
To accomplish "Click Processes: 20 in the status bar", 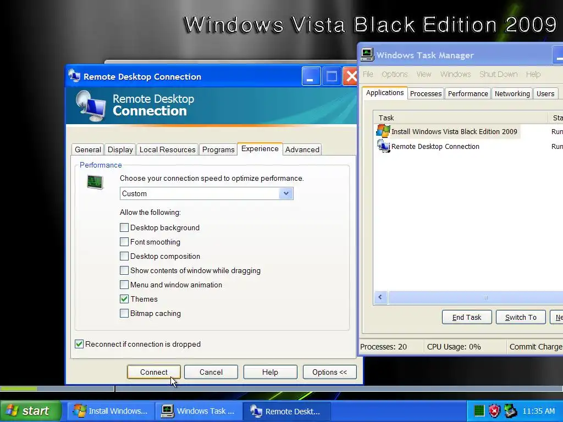I will (x=383, y=347).
